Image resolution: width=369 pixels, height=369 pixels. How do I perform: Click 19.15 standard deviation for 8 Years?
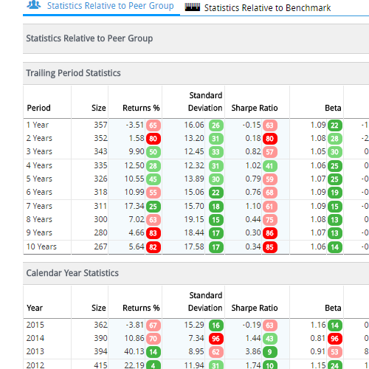click(x=194, y=219)
